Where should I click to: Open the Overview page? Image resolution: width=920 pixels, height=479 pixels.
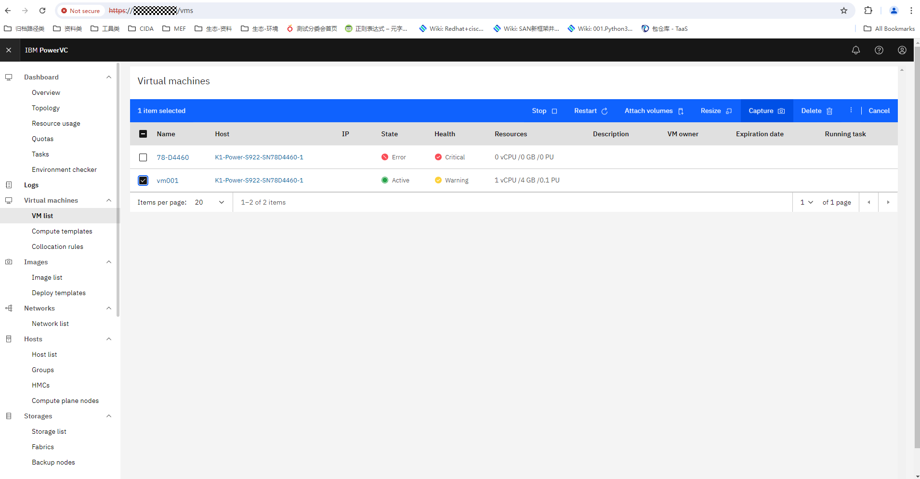tap(46, 92)
